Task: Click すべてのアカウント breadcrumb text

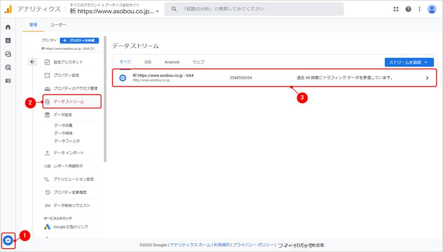Action: (x=85, y=5)
